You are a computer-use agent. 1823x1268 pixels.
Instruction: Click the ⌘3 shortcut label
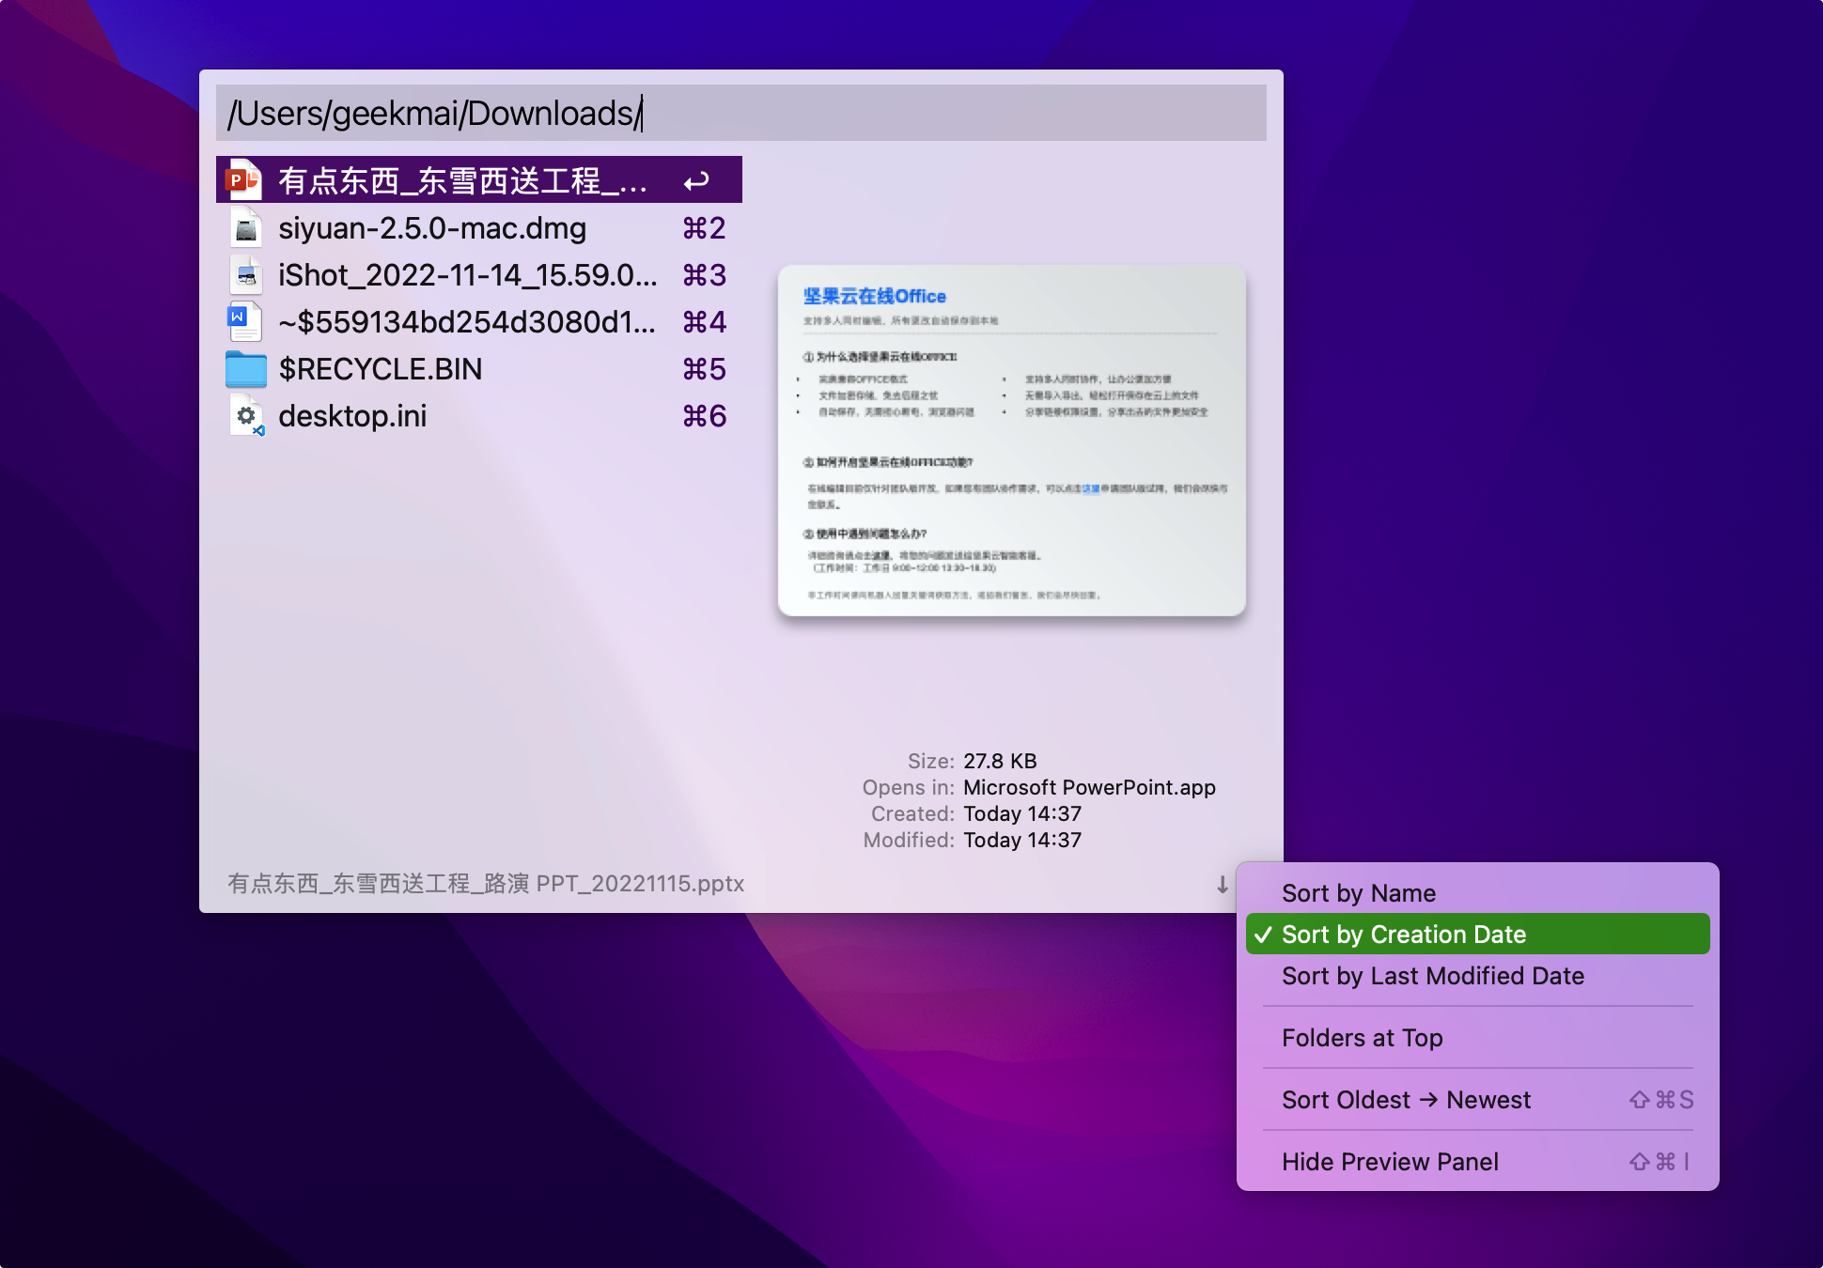[x=705, y=275]
